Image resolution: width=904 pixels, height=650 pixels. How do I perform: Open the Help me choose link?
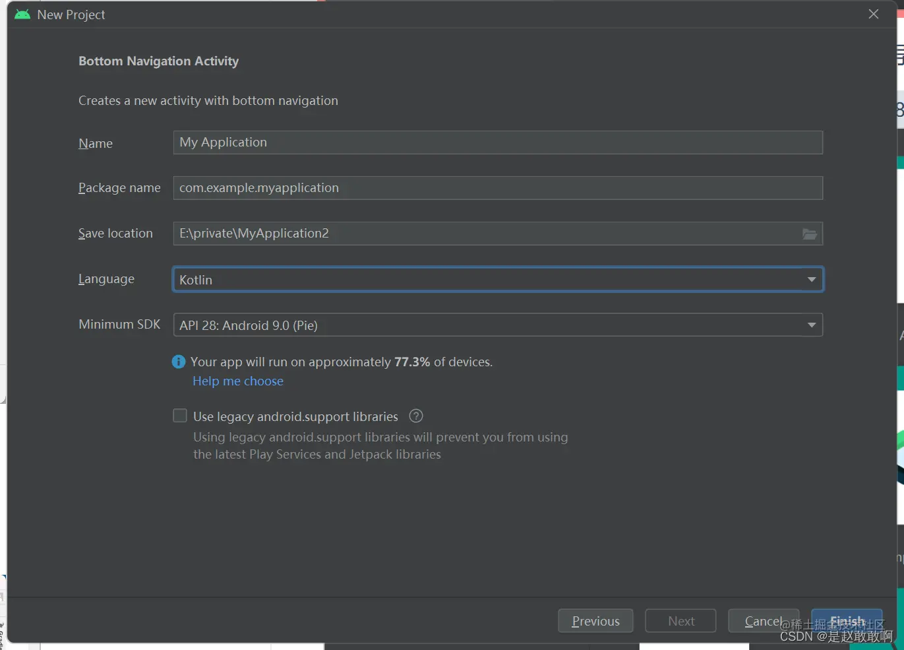click(x=238, y=381)
